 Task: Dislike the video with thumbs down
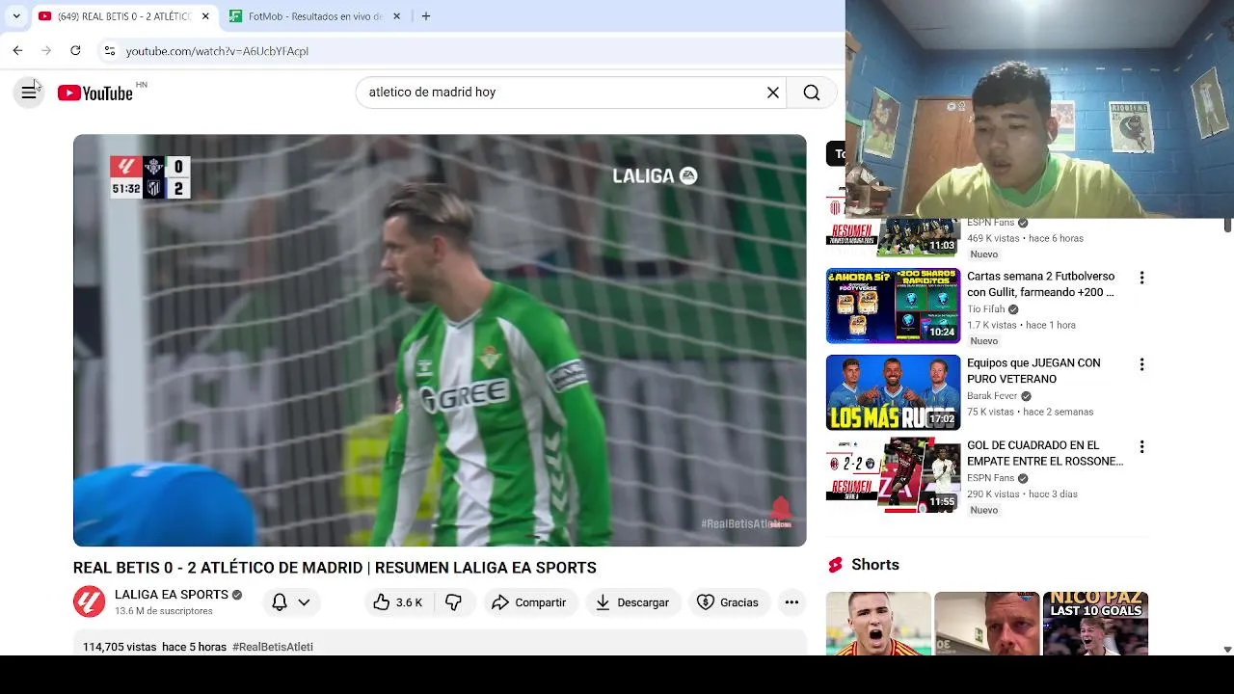coord(453,602)
